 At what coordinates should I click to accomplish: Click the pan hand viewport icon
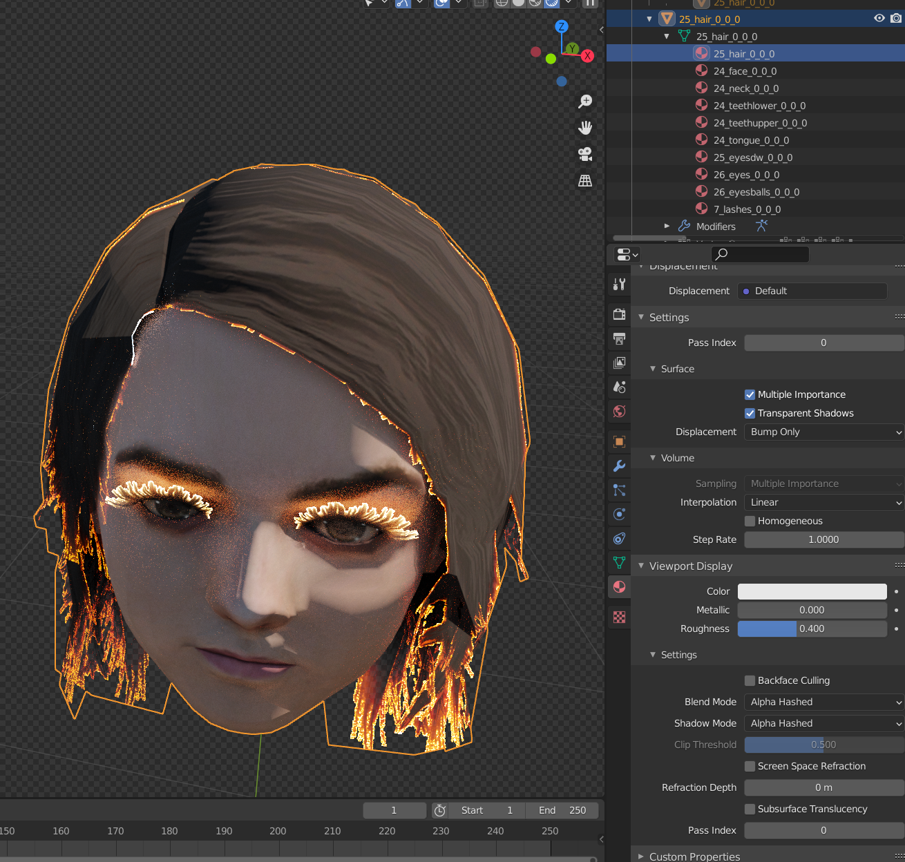click(x=585, y=128)
